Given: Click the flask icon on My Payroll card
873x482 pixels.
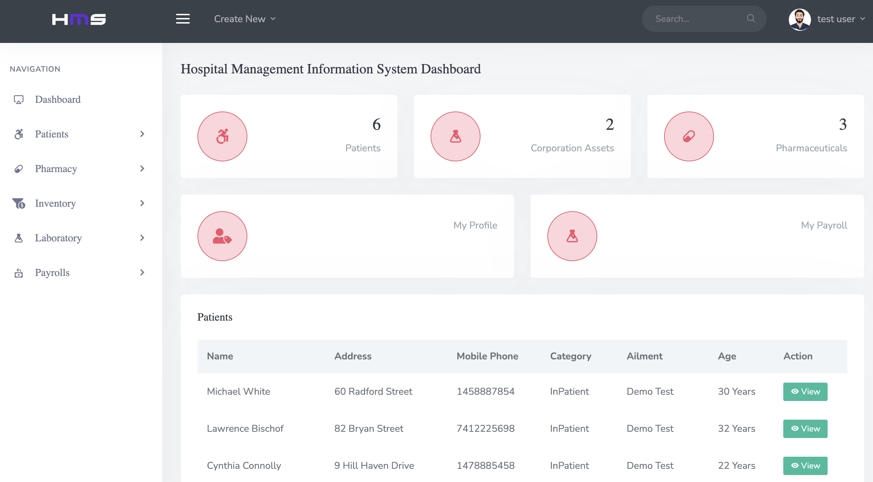Looking at the screenshot, I should [572, 236].
